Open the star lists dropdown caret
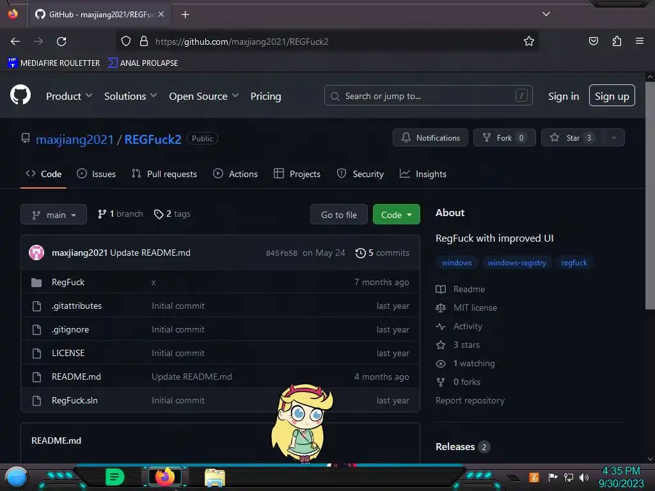The height and width of the screenshot is (491, 655). click(x=613, y=137)
